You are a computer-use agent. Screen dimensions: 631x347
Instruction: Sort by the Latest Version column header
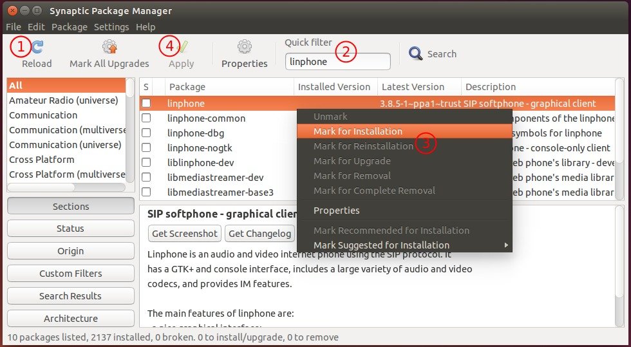click(x=419, y=87)
